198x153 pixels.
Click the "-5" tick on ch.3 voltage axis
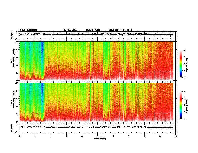click(17, 132)
